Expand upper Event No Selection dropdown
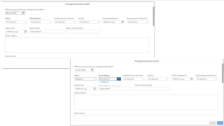The image size is (224, 126). (16, 22)
